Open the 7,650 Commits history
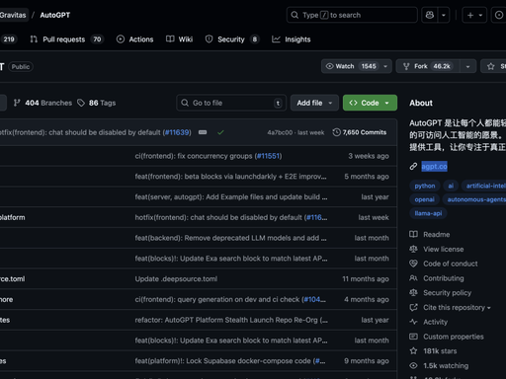Viewport: 506px width, 379px height. click(360, 132)
